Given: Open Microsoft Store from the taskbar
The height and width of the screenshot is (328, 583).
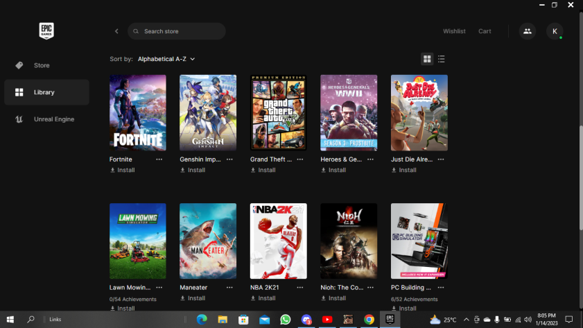Looking at the screenshot, I should coord(243,320).
